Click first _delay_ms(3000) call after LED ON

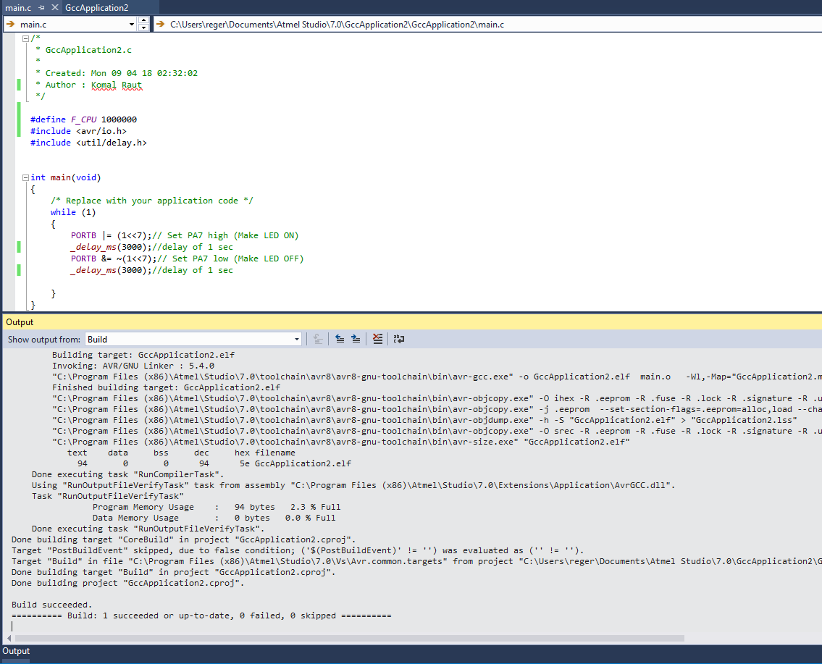click(111, 247)
